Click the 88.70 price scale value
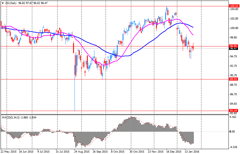240x154 pixels. coord(234,85)
